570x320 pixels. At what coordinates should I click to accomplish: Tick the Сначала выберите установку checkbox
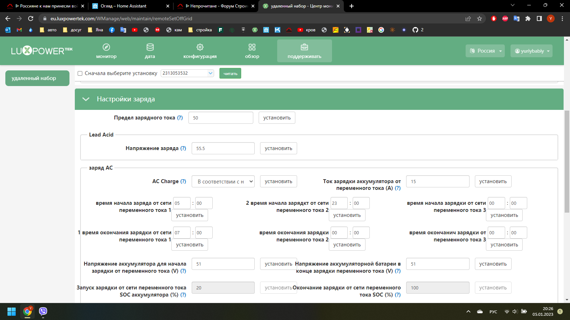80,74
